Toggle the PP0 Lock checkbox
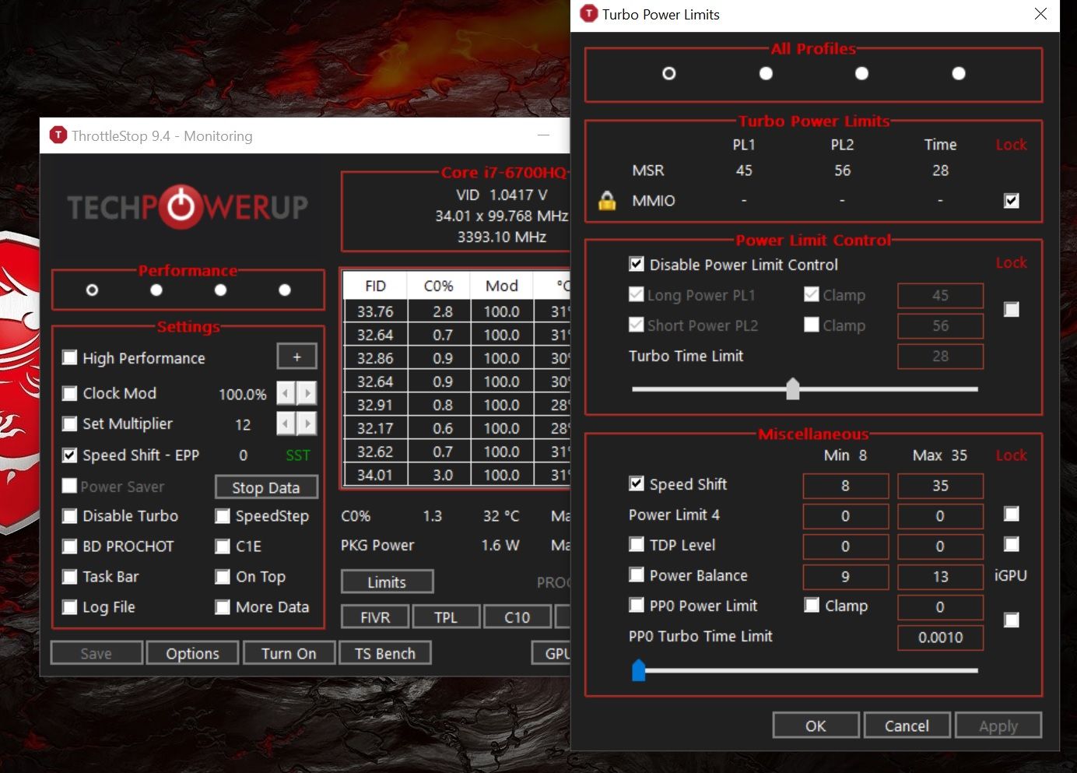The height and width of the screenshot is (773, 1077). coord(1011,620)
